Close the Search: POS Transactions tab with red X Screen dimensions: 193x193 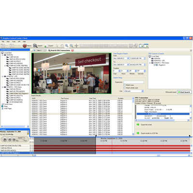click(72, 50)
